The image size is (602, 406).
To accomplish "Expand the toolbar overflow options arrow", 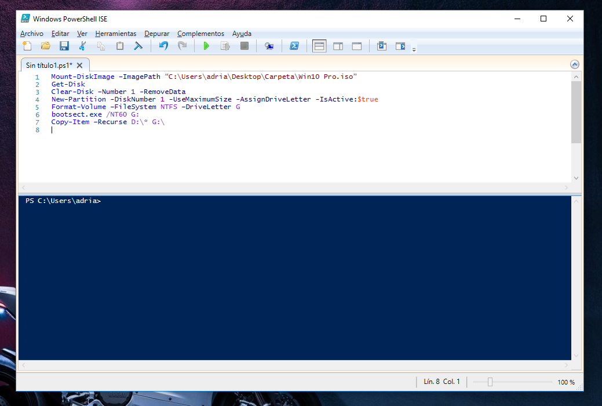I will (414, 49).
